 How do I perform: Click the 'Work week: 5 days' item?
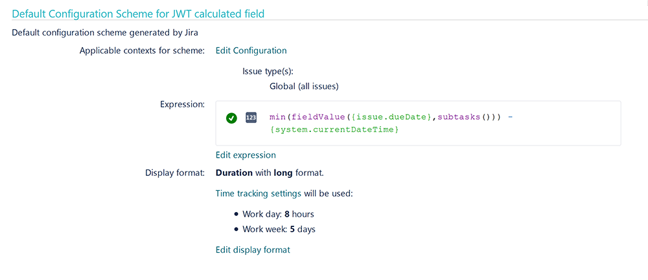[279, 230]
